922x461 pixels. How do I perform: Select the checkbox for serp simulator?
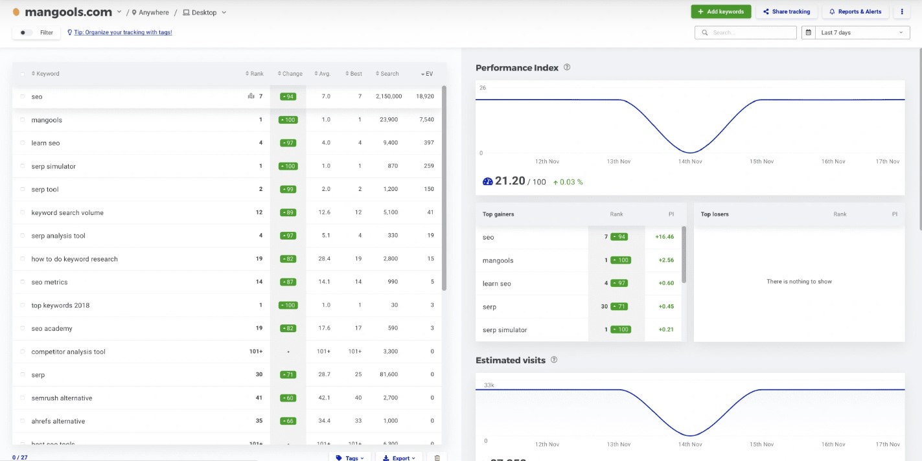[x=23, y=166]
